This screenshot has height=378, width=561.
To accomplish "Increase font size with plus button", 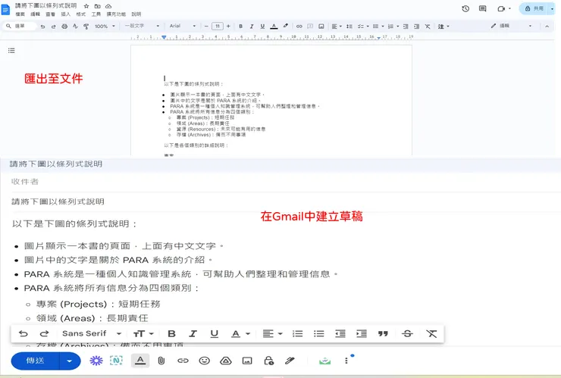I will pyautogui.click(x=228, y=26).
